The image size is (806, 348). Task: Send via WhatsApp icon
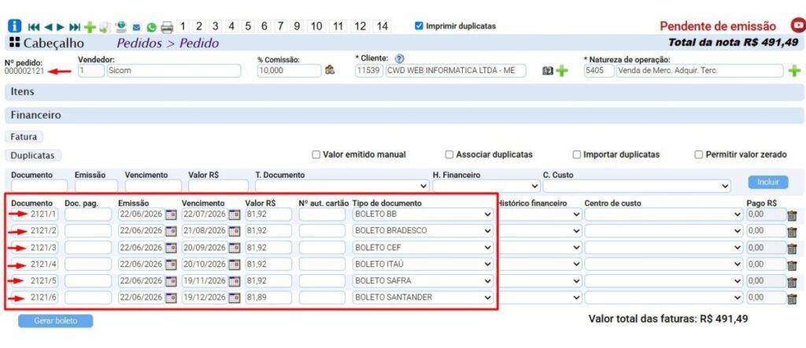pos(151,27)
